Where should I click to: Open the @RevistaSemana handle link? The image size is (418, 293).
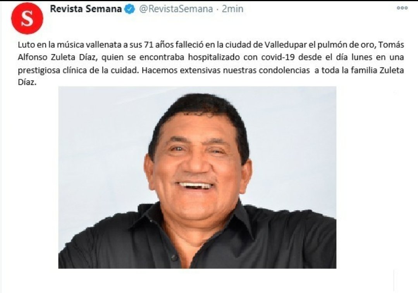[176, 9]
